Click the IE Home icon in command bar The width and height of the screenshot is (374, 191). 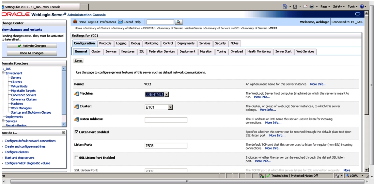click(x=285, y=6)
